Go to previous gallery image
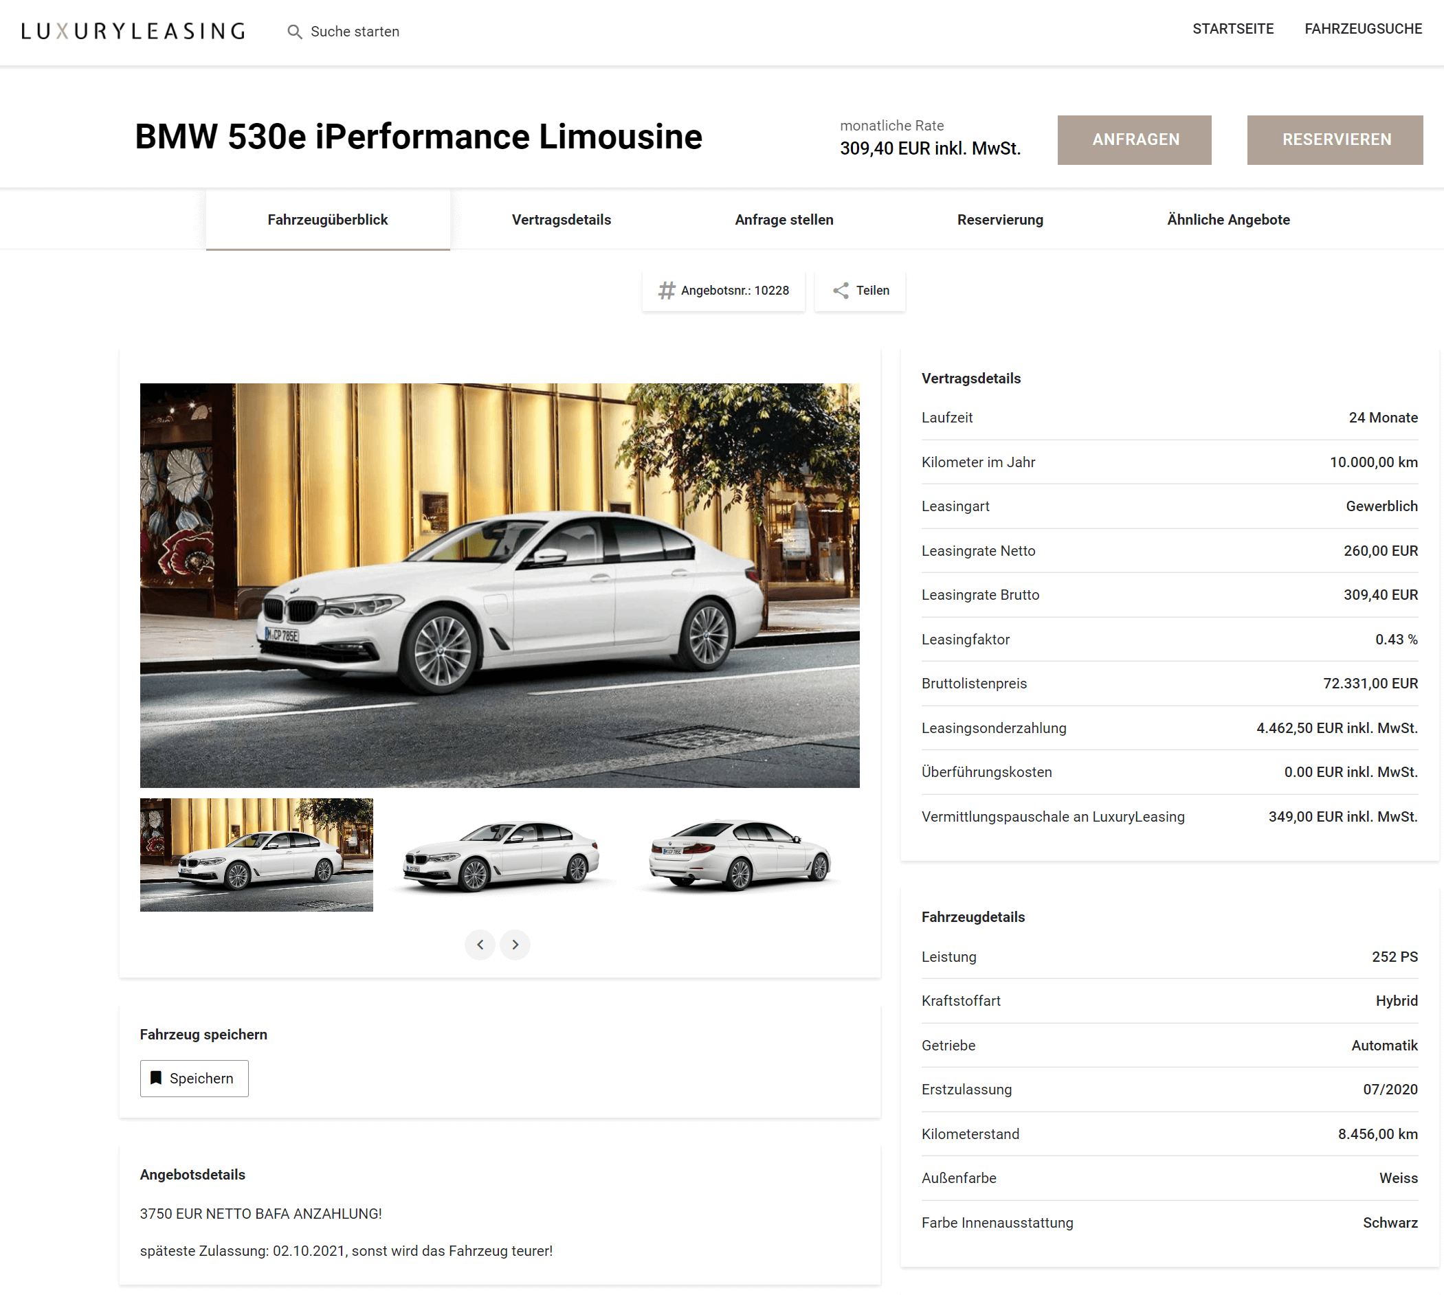This screenshot has width=1444, height=1295. pyautogui.click(x=480, y=944)
